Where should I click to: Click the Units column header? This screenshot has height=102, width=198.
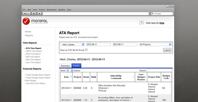click(x=94, y=77)
